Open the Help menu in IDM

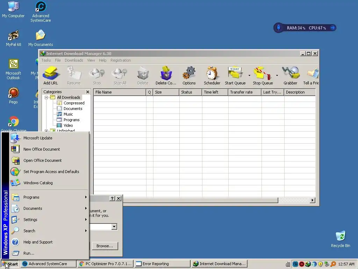tap(102, 60)
